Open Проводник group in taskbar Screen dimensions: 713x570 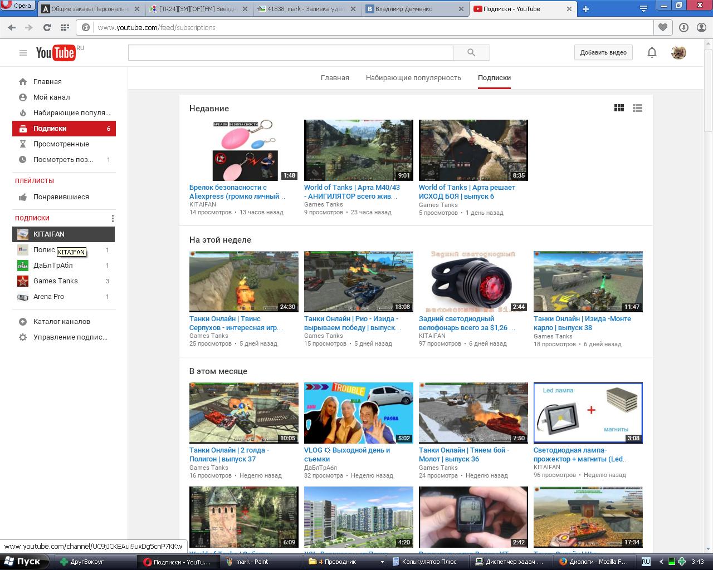[346, 562]
